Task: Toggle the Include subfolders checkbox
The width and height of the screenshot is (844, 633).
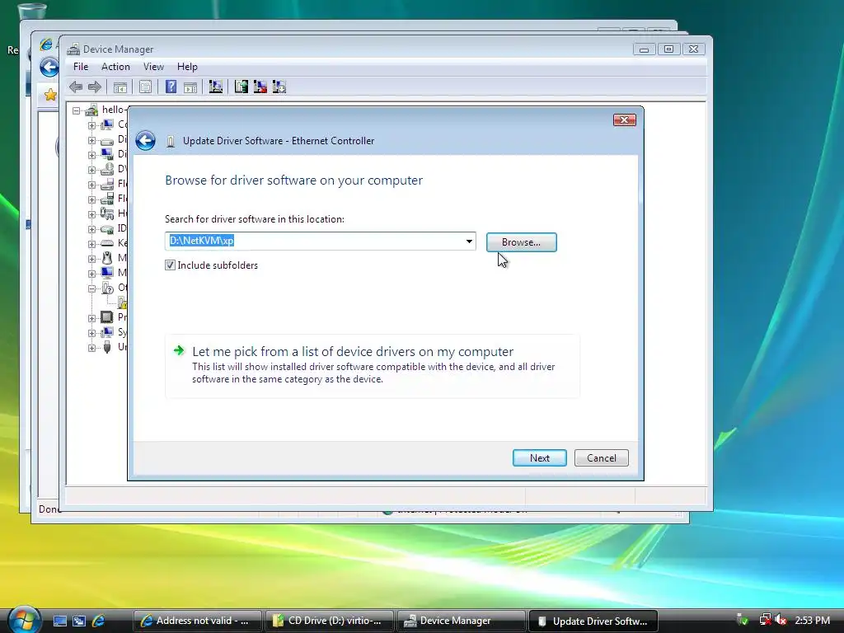Action: pyautogui.click(x=170, y=265)
